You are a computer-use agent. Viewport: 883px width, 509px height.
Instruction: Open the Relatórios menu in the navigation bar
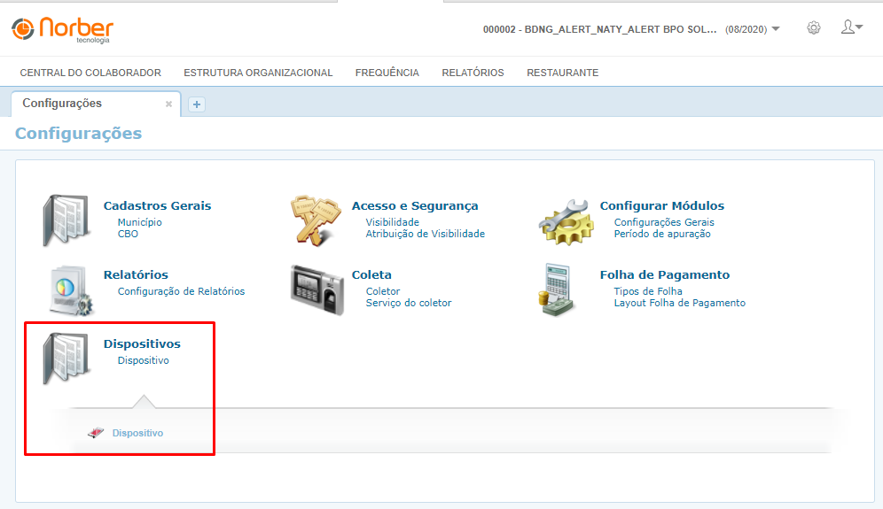(473, 73)
